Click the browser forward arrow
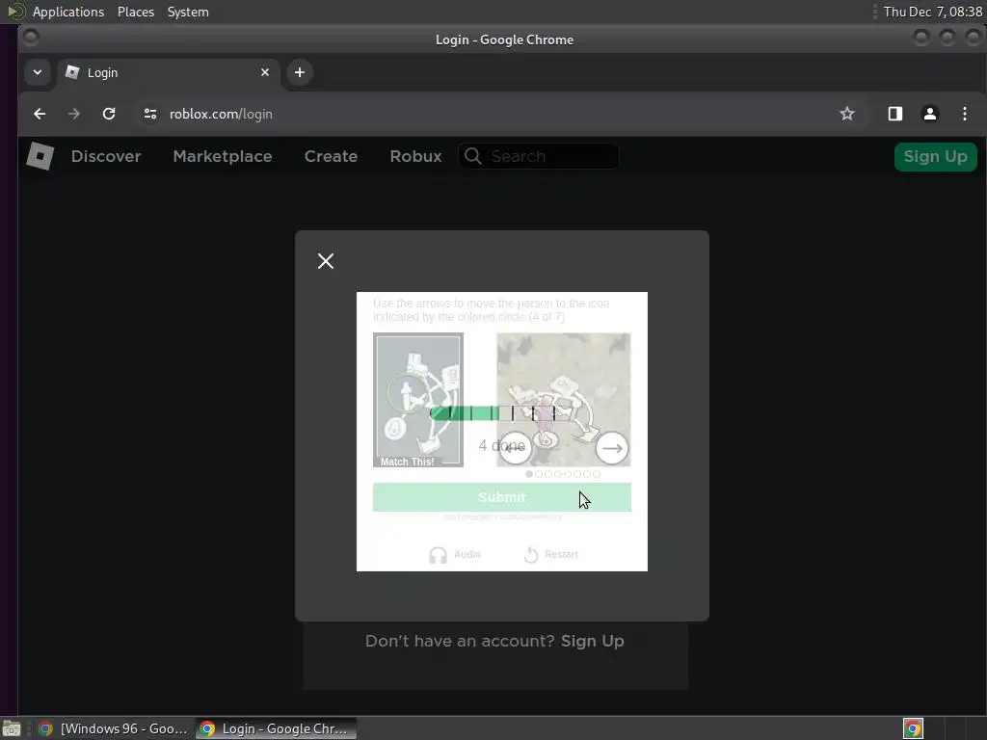The width and height of the screenshot is (987, 740). [74, 114]
